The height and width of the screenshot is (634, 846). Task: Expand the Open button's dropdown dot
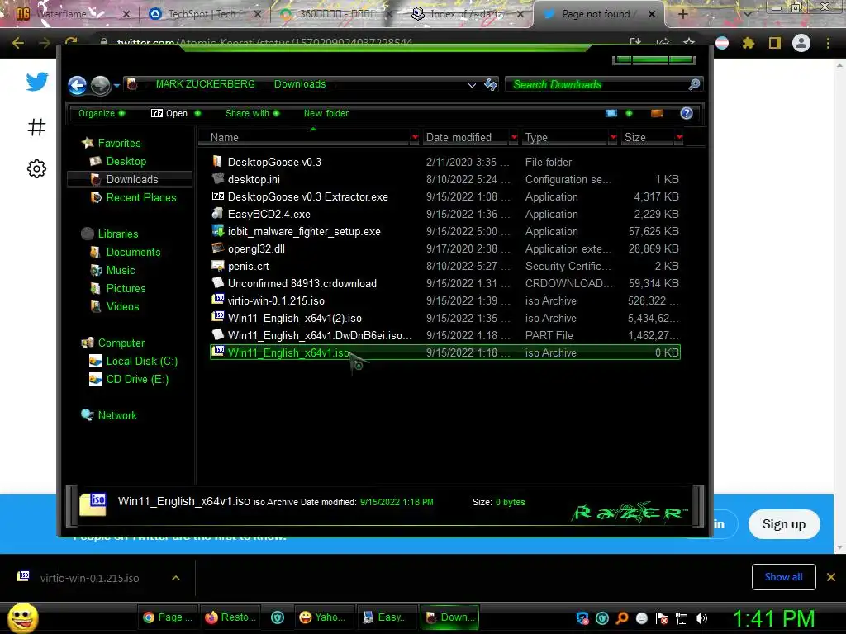tap(197, 113)
